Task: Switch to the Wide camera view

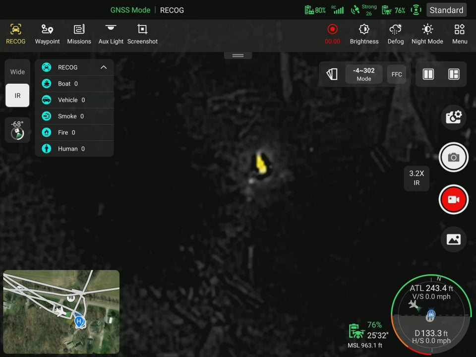Action: tap(17, 72)
